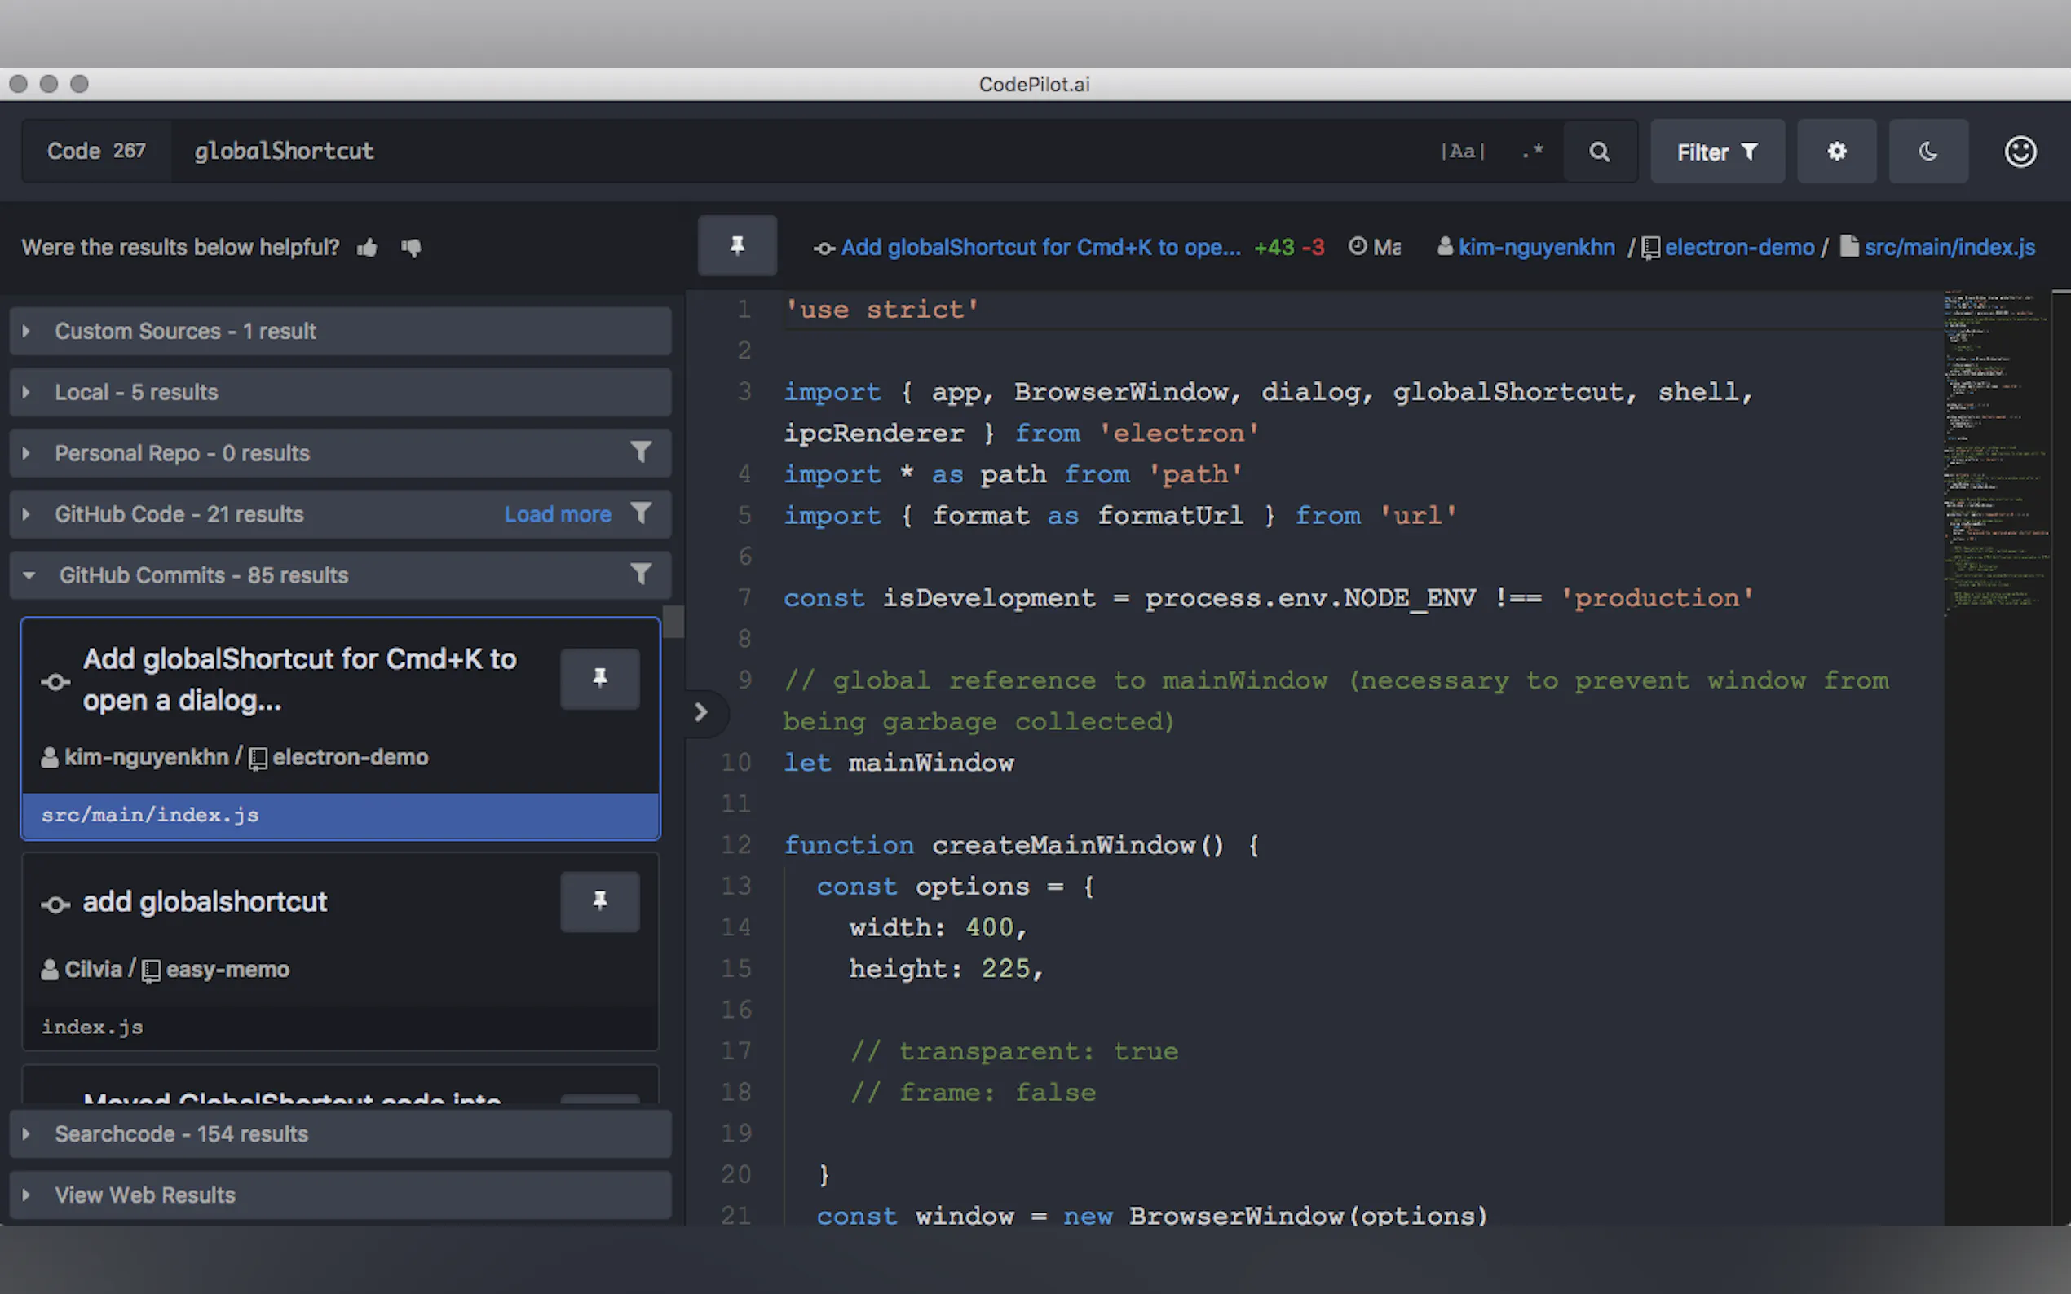This screenshot has height=1294, width=2071.
Task: Toggle case-sensitive Aa search option
Action: click(x=1462, y=152)
